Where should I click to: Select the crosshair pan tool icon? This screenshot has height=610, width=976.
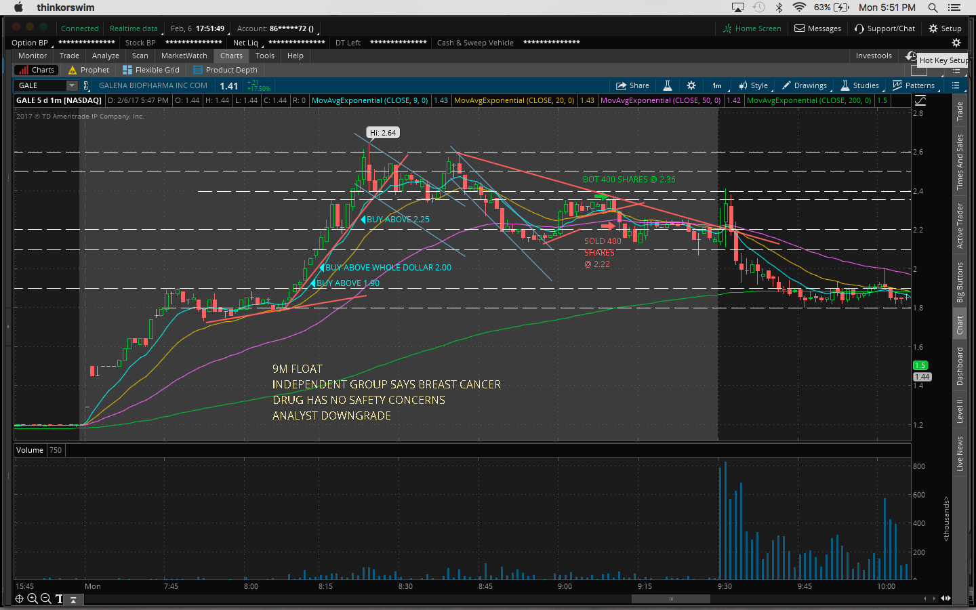click(19, 598)
